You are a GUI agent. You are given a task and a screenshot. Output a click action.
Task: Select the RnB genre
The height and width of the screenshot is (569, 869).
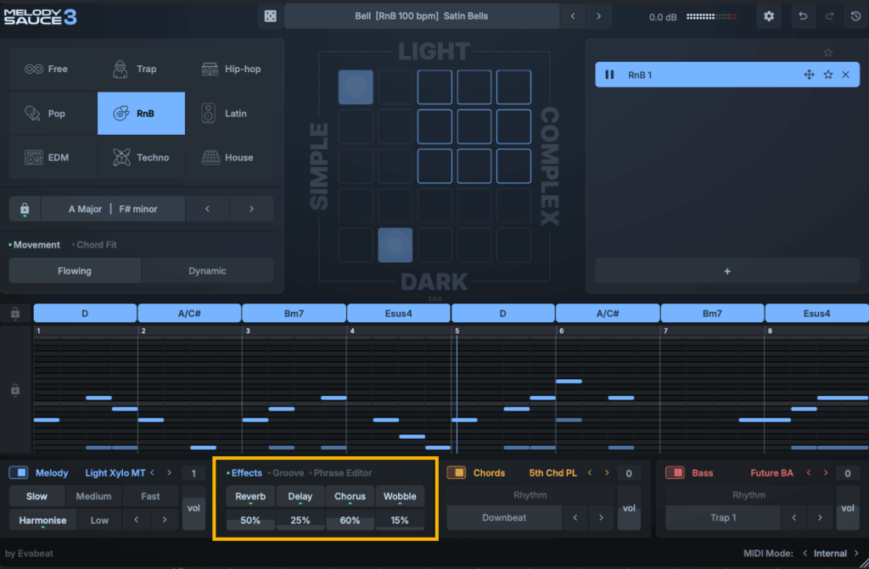point(142,113)
